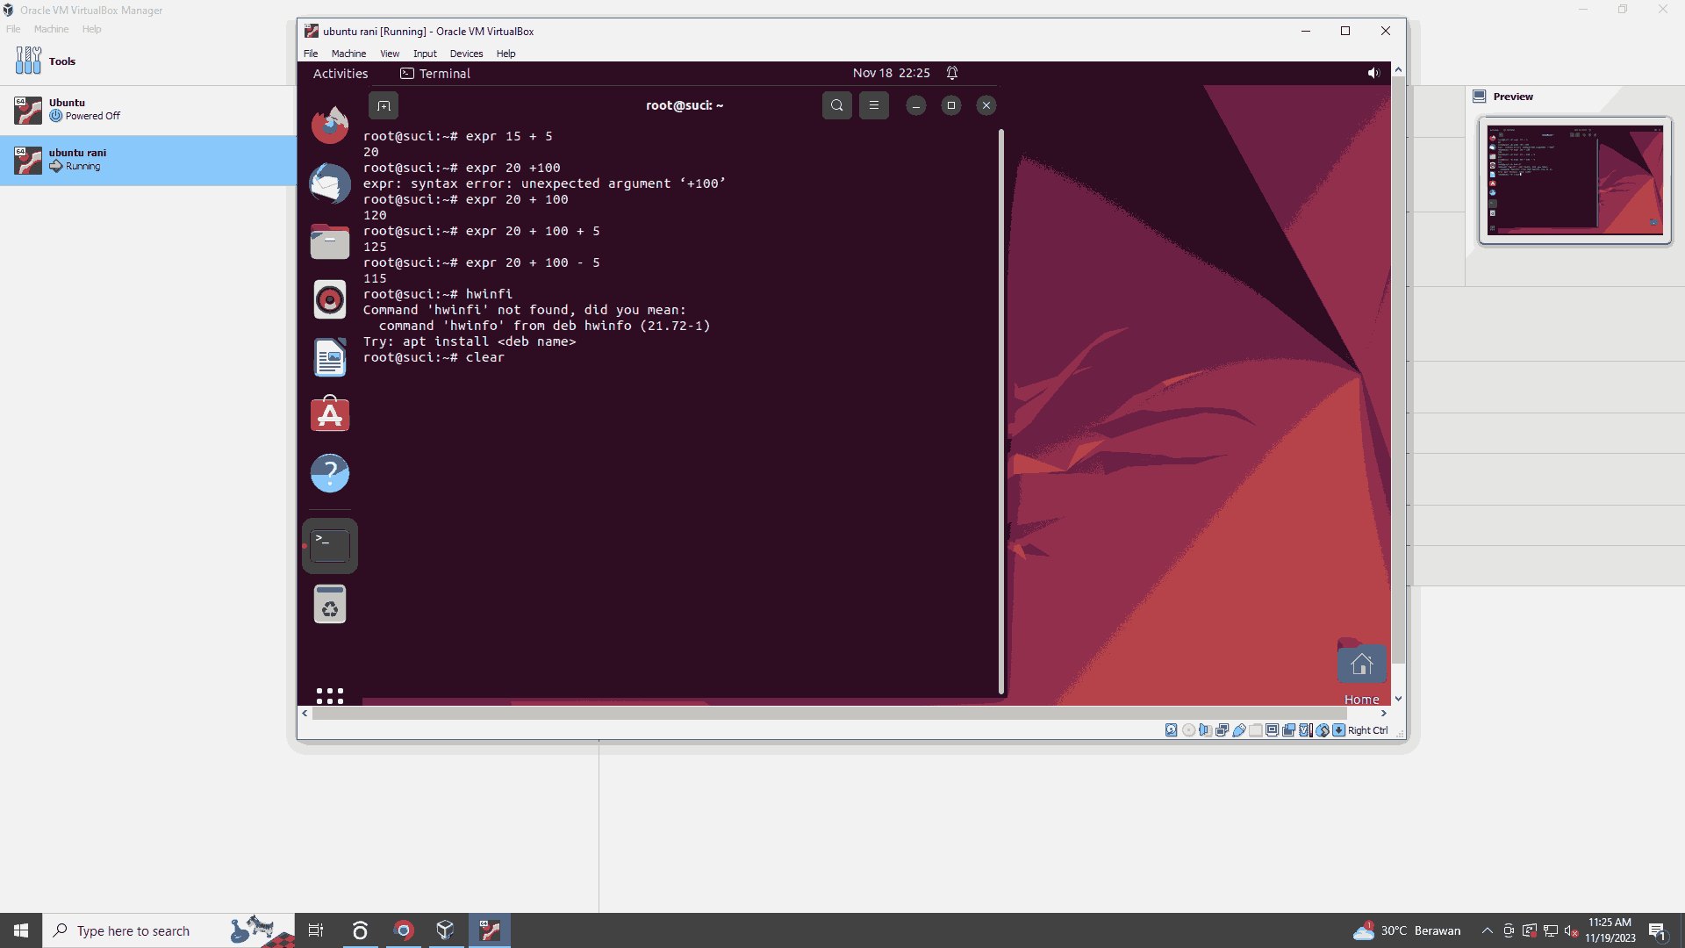Open mouse integration status indicator
Viewport: 1685px width, 948px height.
coord(1322,730)
